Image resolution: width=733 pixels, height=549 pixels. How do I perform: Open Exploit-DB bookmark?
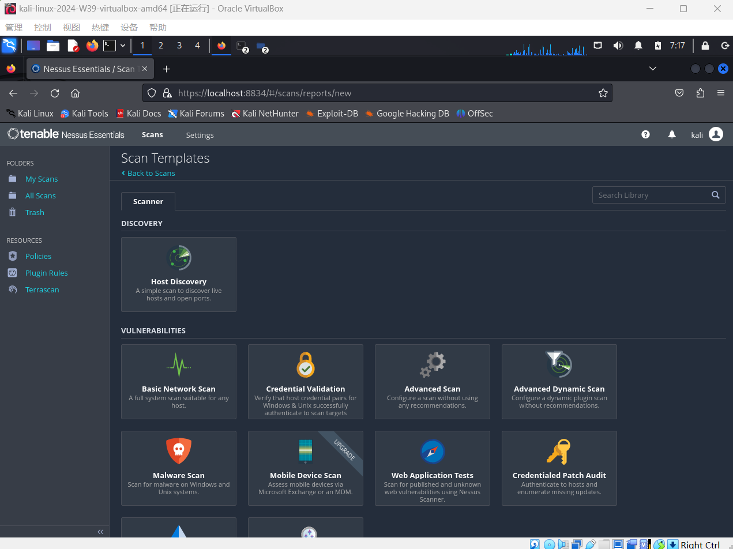(332, 114)
